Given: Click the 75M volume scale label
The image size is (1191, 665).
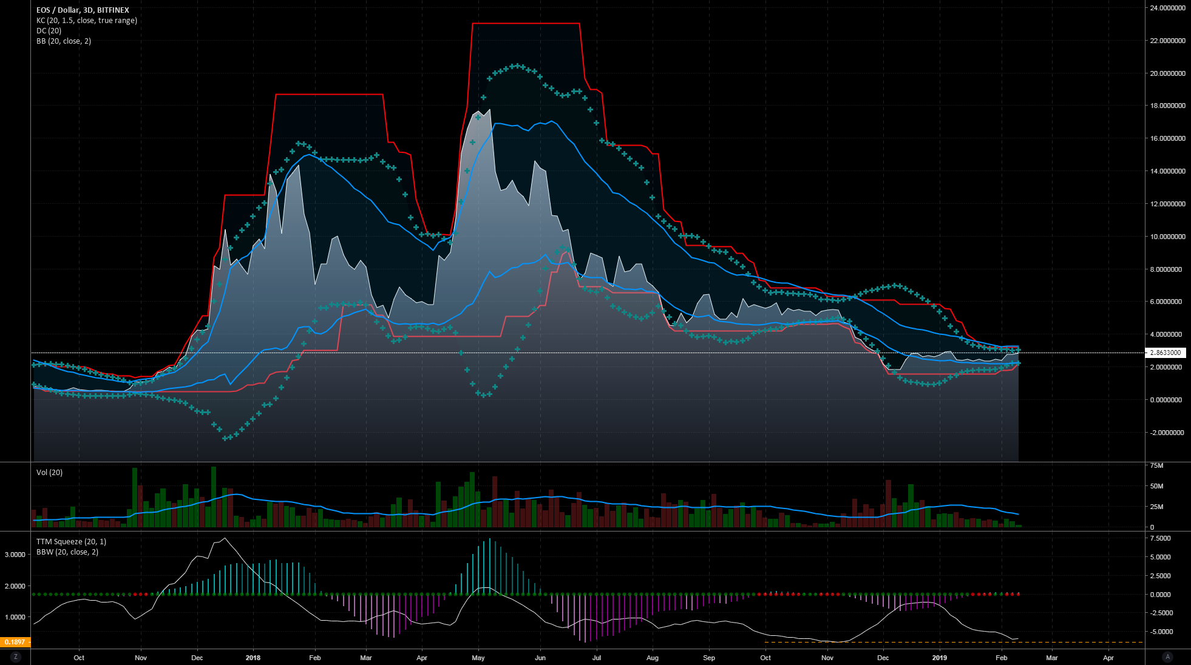Looking at the screenshot, I should click(1157, 466).
